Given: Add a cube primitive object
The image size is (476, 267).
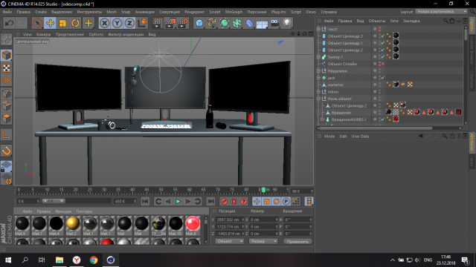Looking at the screenshot, I should (x=199, y=23).
